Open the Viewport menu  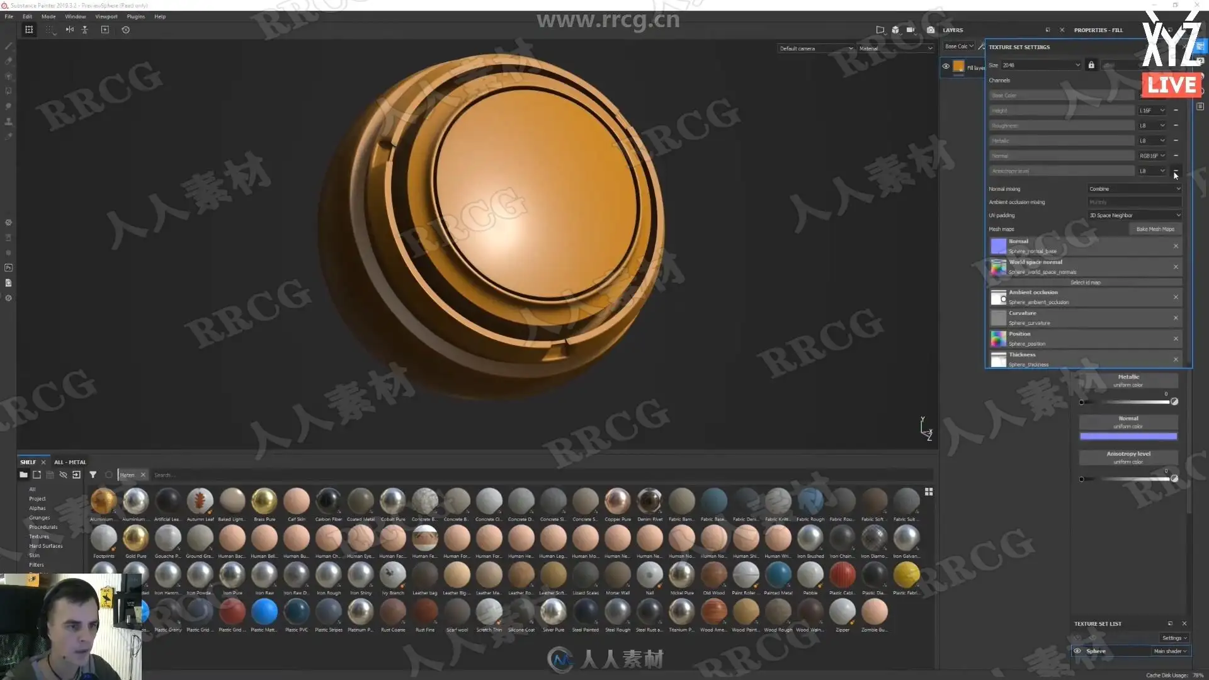[x=106, y=16]
